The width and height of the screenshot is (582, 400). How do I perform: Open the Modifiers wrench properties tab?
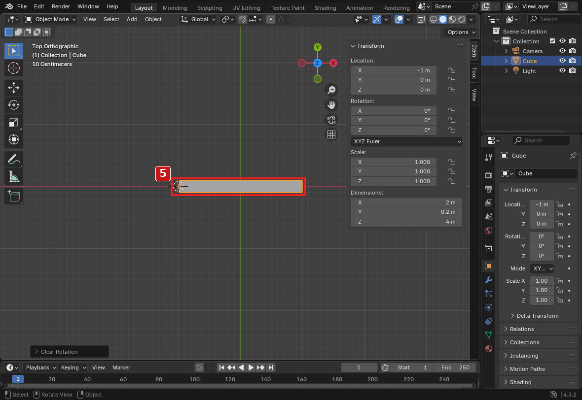[489, 280]
